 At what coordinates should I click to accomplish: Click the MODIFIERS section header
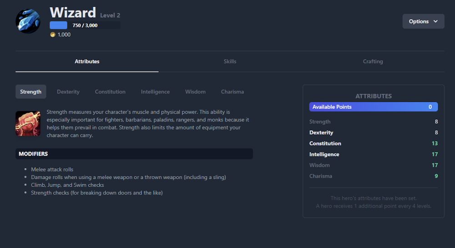point(134,154)
